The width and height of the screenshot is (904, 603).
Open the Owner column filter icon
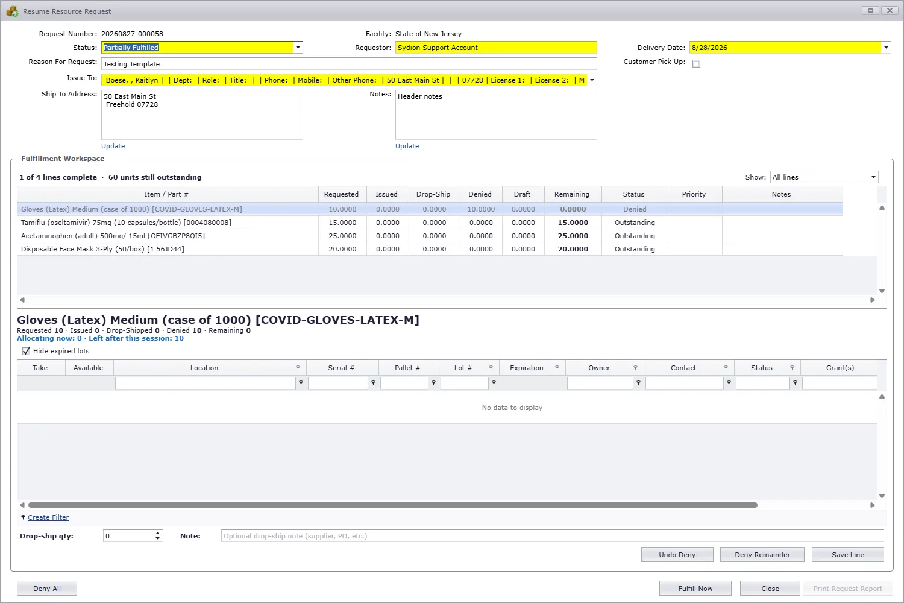635,368
